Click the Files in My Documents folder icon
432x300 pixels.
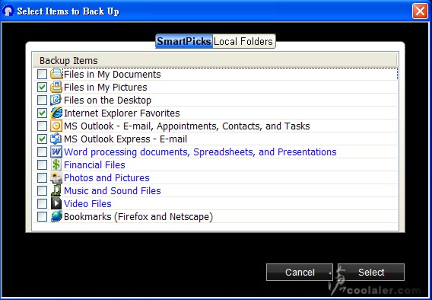tap(56, 74)
